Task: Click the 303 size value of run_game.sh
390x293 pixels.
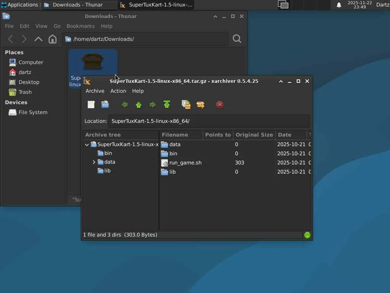Action: tap(240, 163)
